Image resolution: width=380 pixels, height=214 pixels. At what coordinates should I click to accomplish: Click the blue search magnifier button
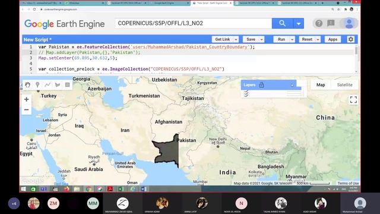[283, 23]
